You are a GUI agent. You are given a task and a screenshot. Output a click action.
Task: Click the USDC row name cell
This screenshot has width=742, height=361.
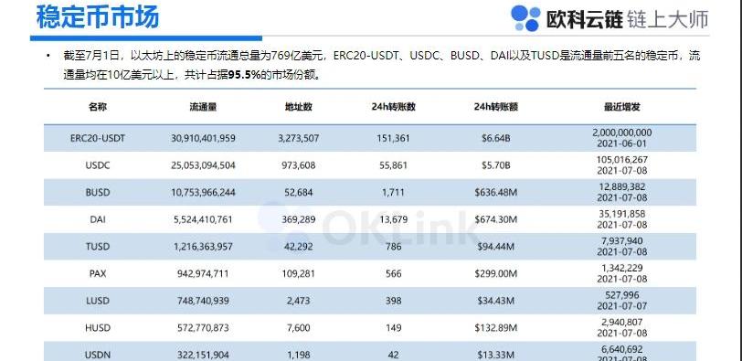pyautogui.click(x=98, y=165)
